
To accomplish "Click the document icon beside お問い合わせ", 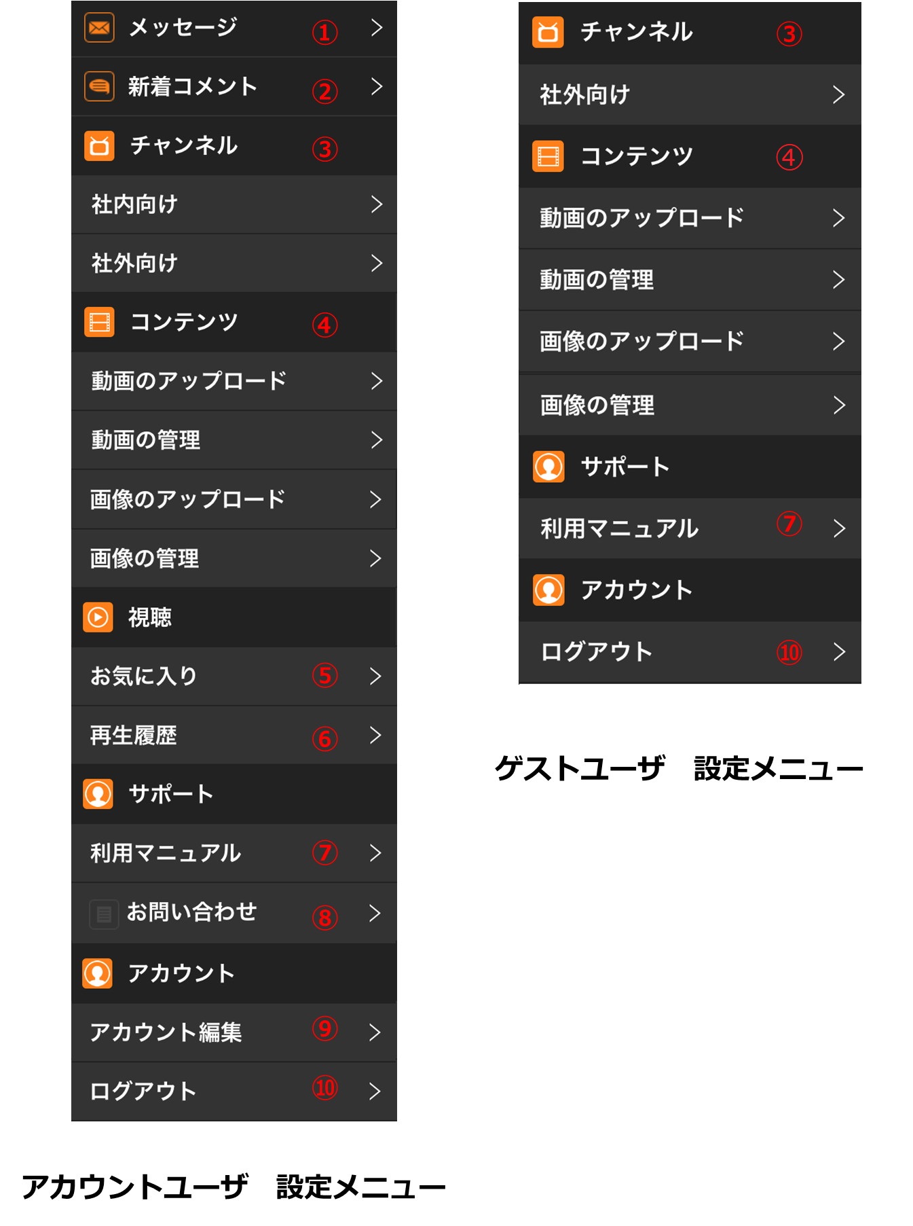I will (x=104, y=914).
